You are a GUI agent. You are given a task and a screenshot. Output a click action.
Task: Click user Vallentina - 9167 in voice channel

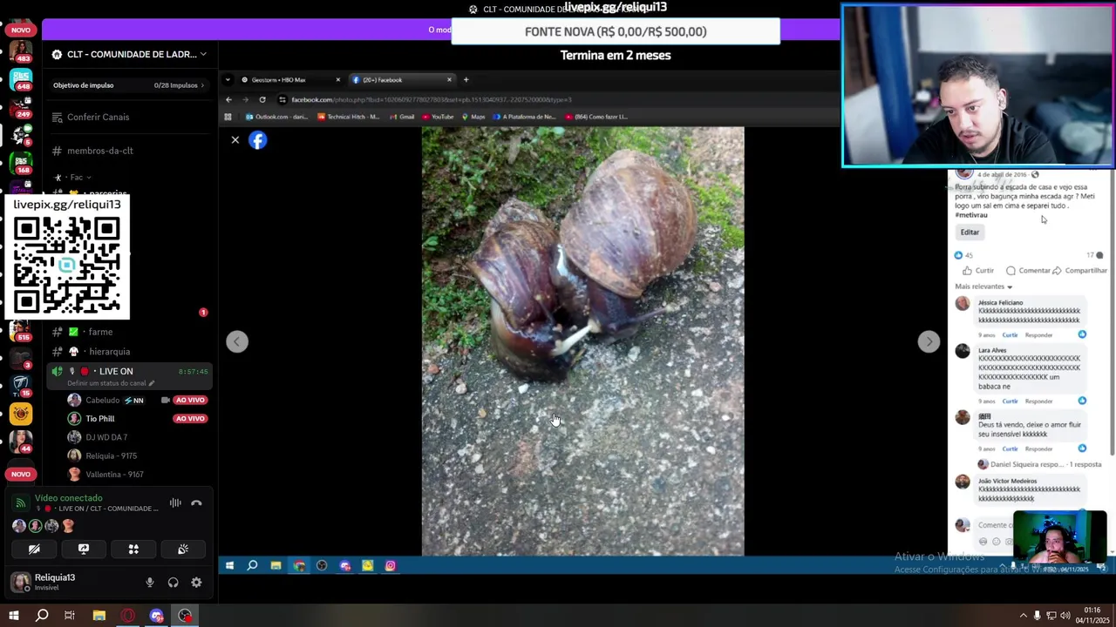pyautogui.click(x=114, y=475)
